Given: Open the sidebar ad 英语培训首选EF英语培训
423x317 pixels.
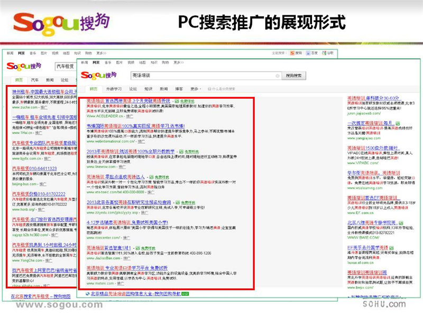Looking at the screenshot, I should click(374, 198).
